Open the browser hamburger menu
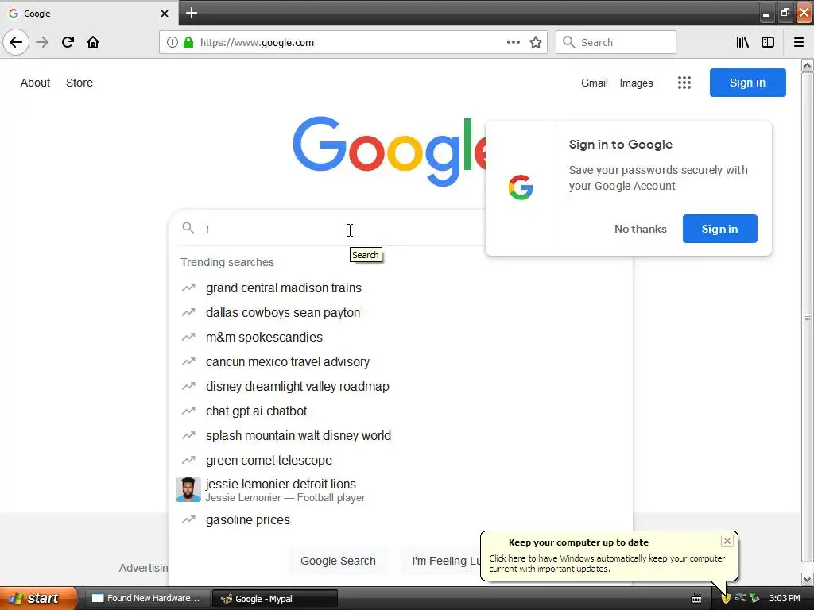 click(799, 42)
